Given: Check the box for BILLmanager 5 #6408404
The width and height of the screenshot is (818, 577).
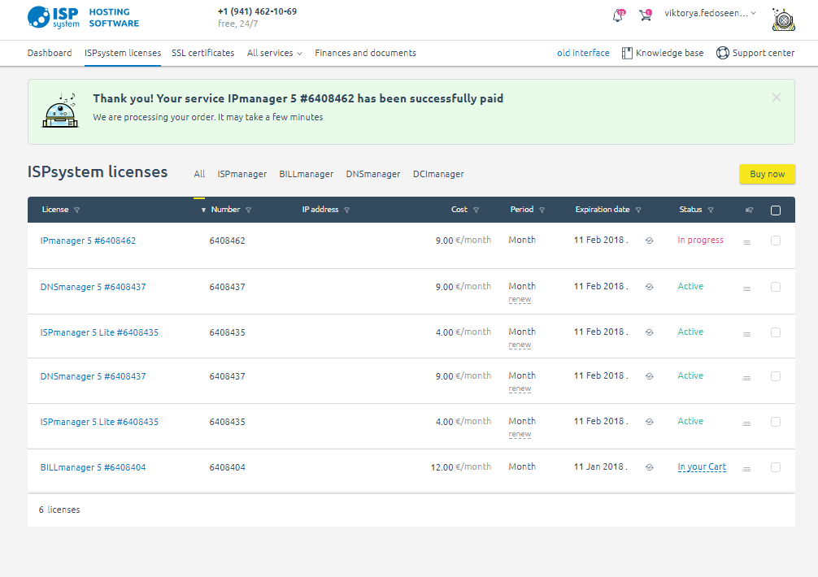Looking at the screenshot, I should [x=776, y=467].
